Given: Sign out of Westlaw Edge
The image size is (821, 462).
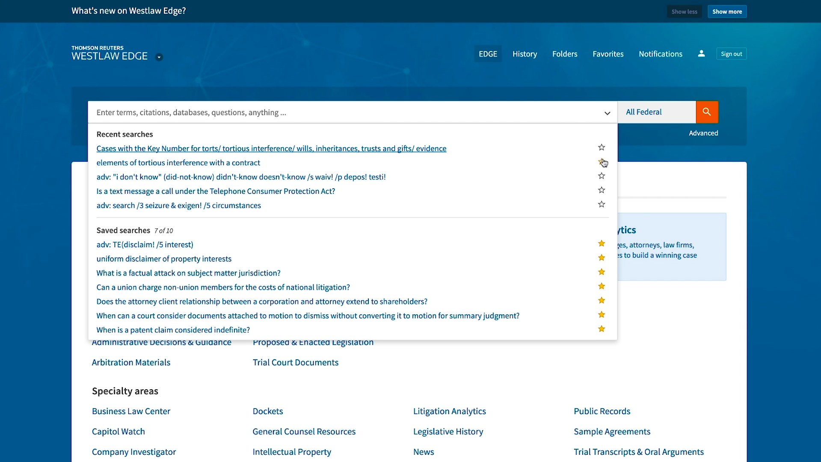Looking at the screenshot, I should (731, 54).
